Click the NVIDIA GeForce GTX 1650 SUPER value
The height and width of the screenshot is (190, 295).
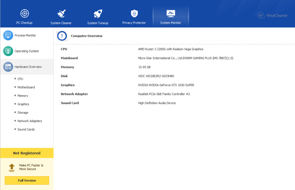(x=166, y=85)
